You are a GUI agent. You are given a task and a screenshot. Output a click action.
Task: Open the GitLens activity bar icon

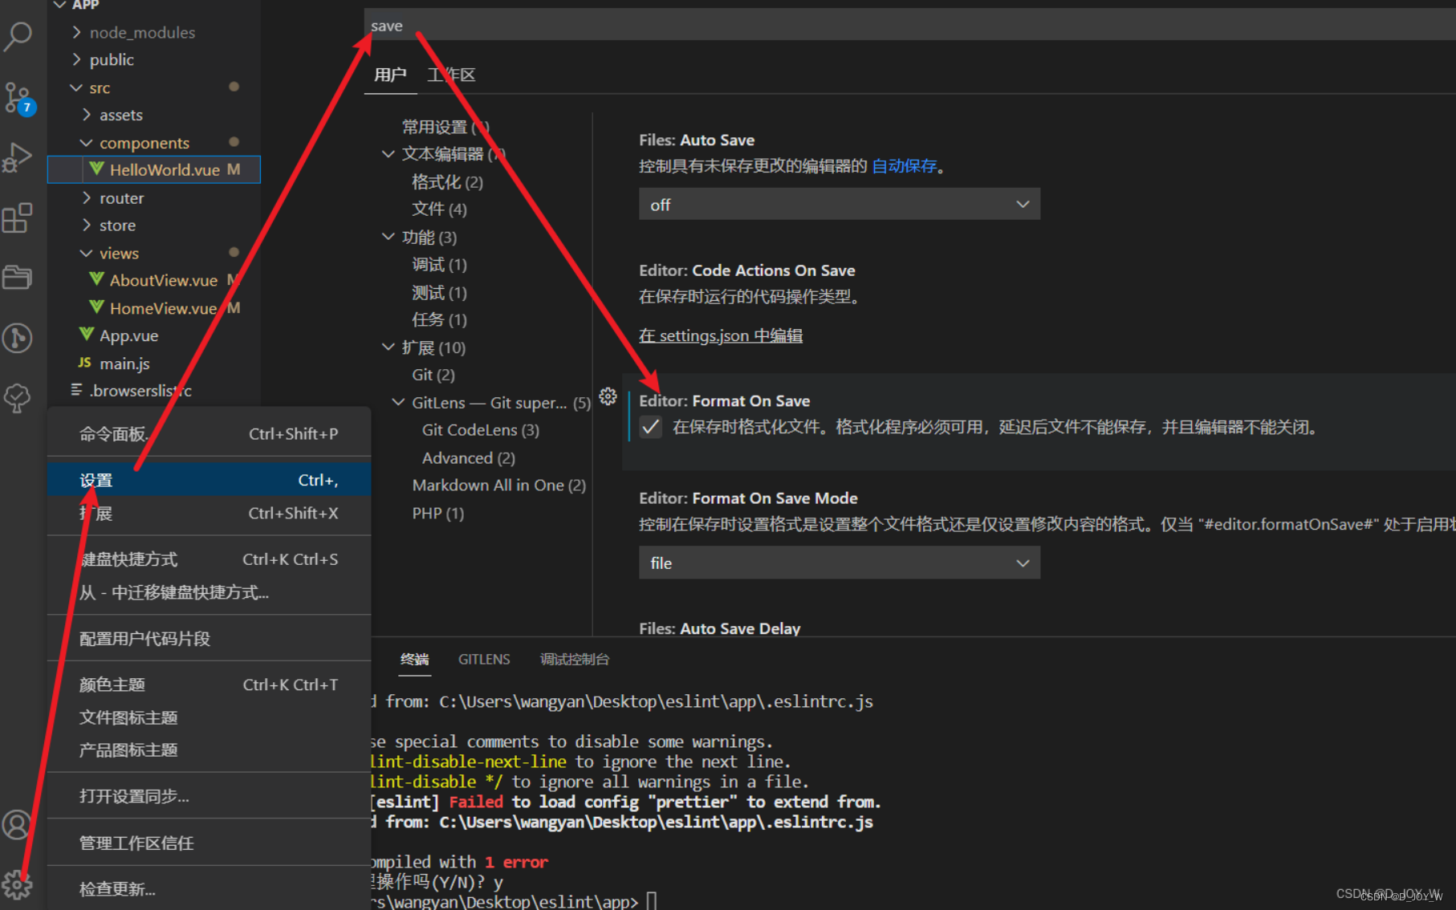18,338
